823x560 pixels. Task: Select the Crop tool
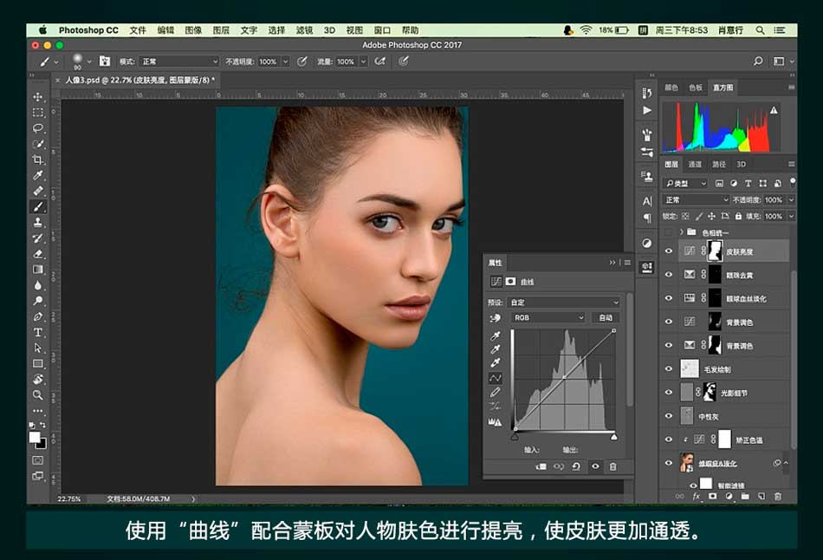pyautogui.click(x=38, y=160)
